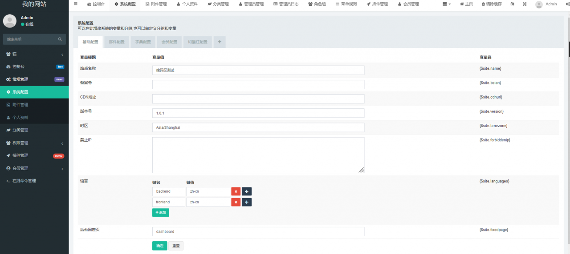Click the fullscreen expand icon in top bar
The image size is (570, 254).
coord(524,4)
